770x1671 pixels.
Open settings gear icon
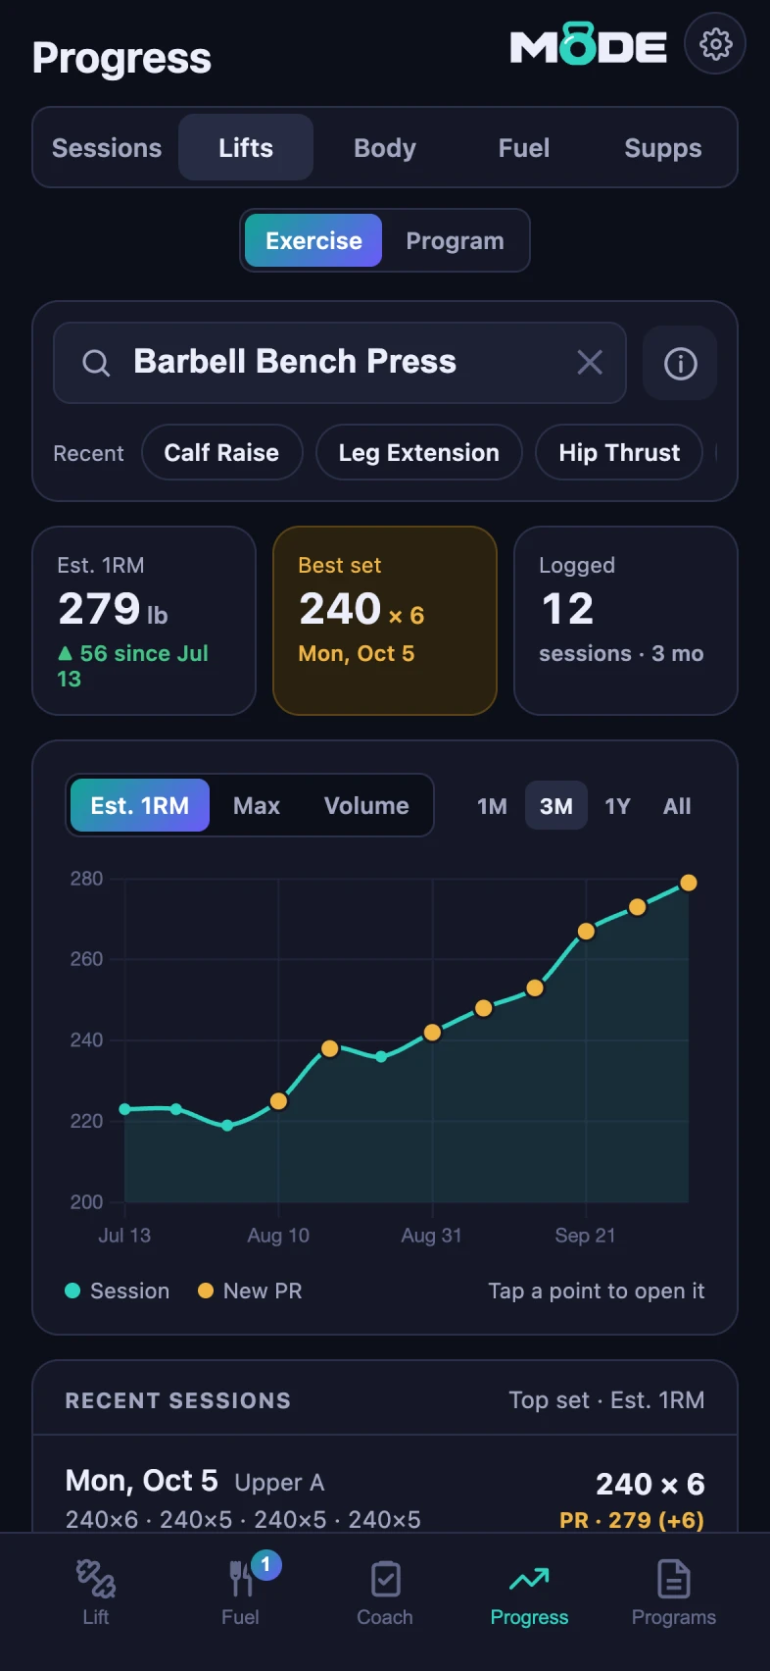click(x=715, y=44)
